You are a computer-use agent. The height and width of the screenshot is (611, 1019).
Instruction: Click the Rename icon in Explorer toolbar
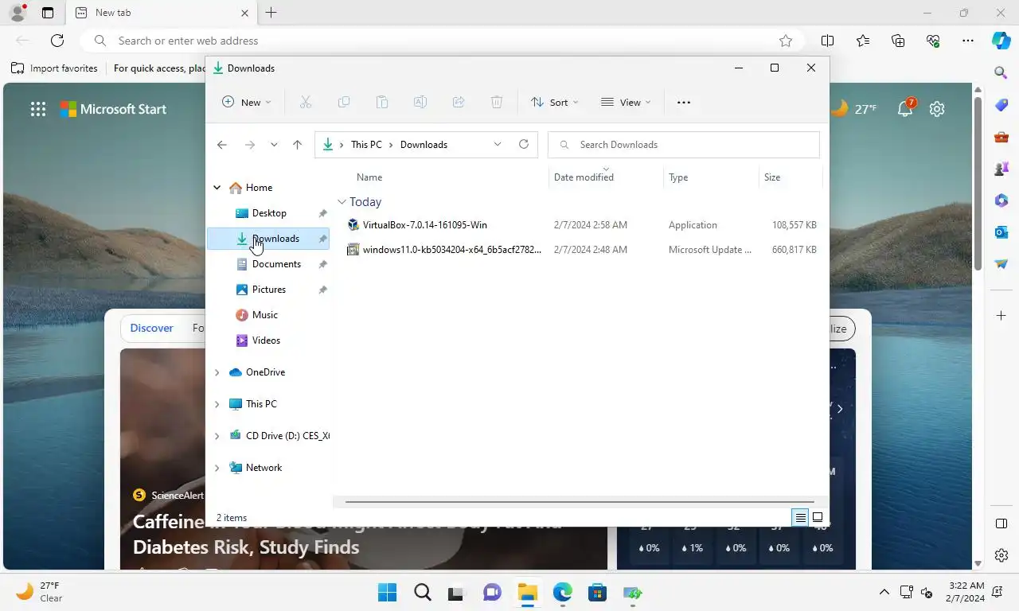pyautogui.click(x=420, y=102)
